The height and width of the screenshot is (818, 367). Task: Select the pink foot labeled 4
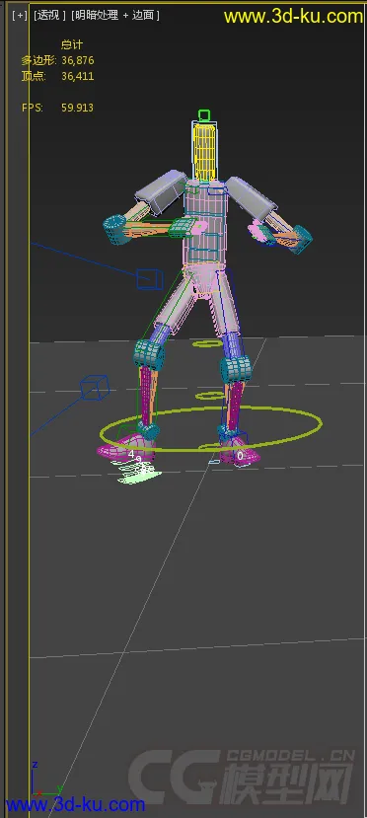125,449
